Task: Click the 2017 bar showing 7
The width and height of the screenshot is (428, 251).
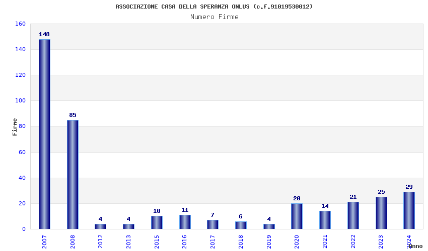Action: click(212, 224)
